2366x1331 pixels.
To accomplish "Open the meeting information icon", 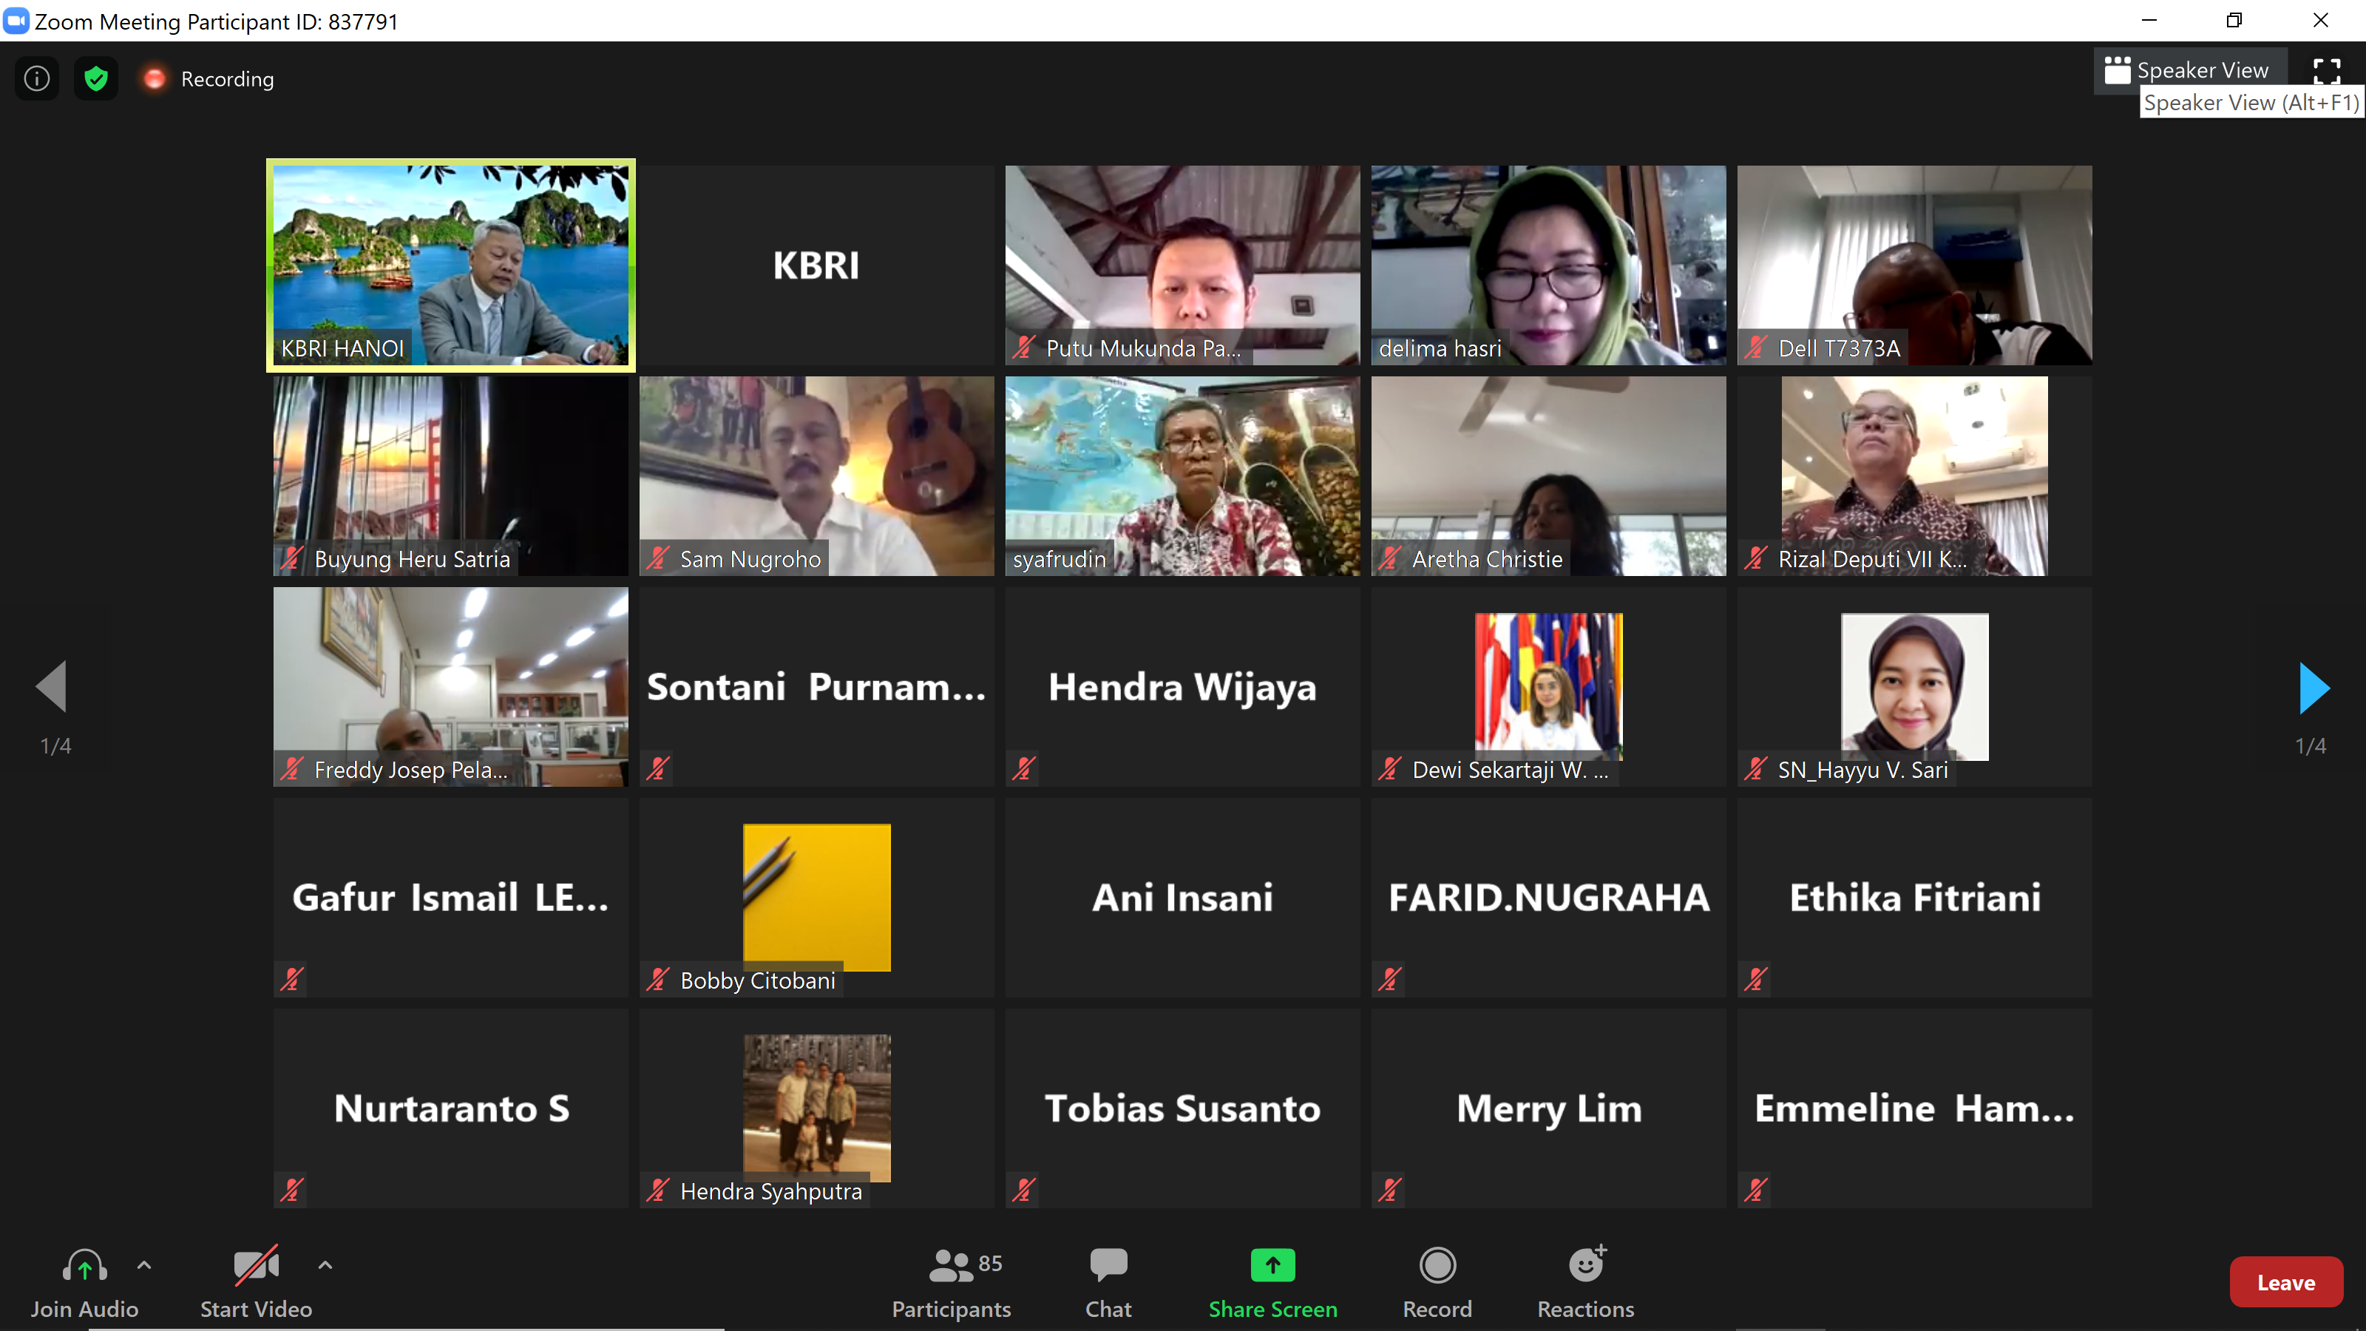I will 37,79.
